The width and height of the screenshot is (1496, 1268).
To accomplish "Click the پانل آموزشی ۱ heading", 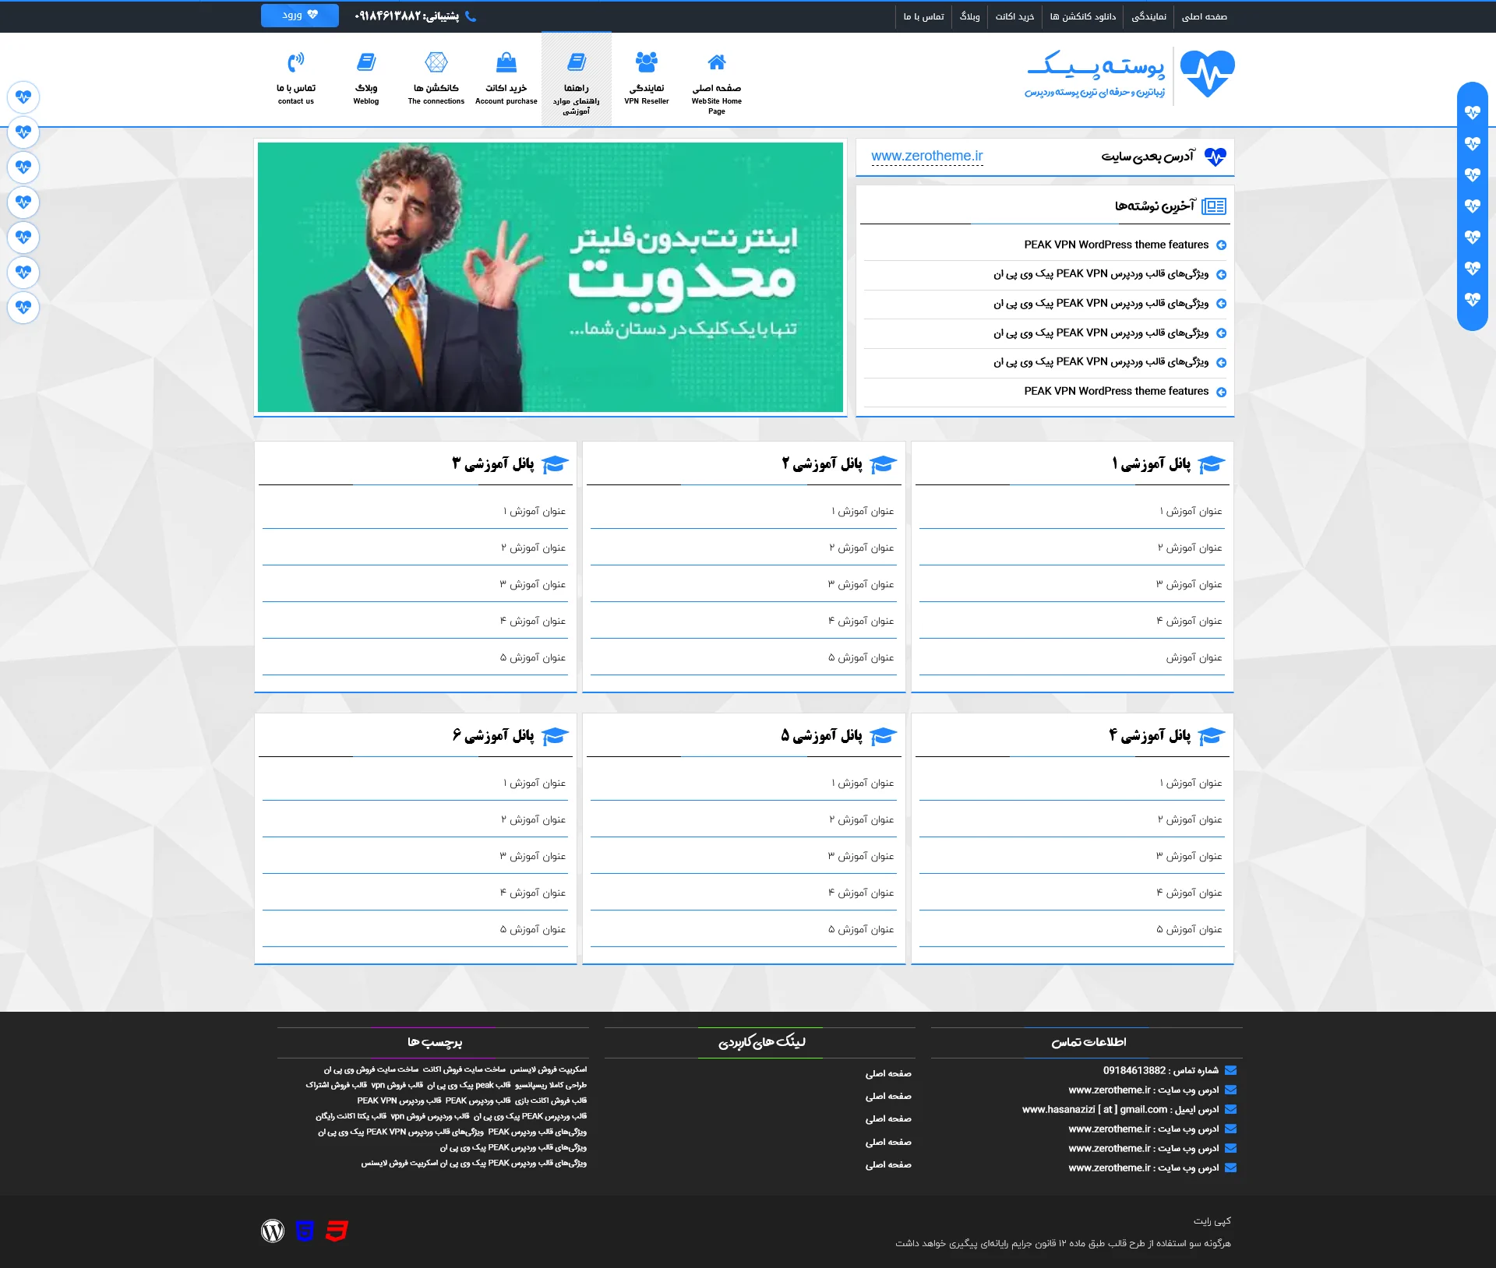I will click(1152, 464).
